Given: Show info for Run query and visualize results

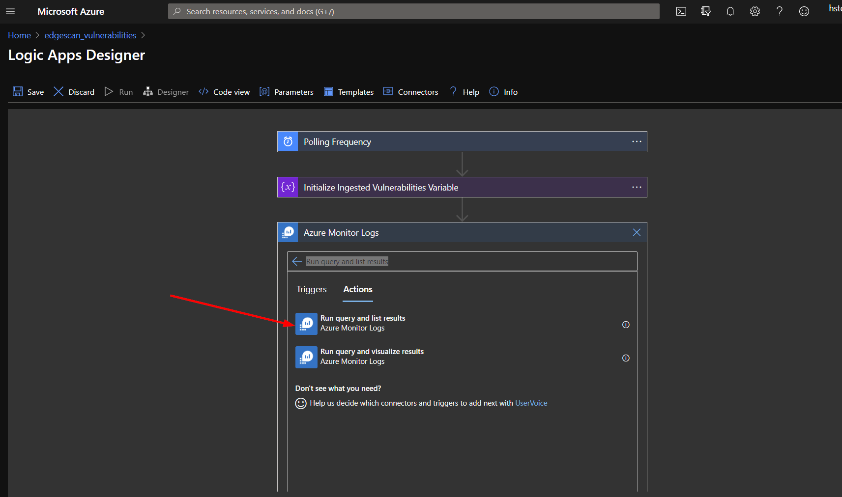Looking at the screenshot, I should coord(626,358).
